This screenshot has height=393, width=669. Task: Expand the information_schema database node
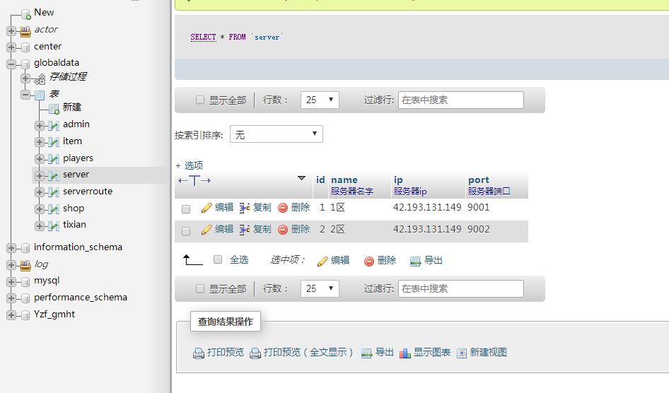tap(11, 247)
